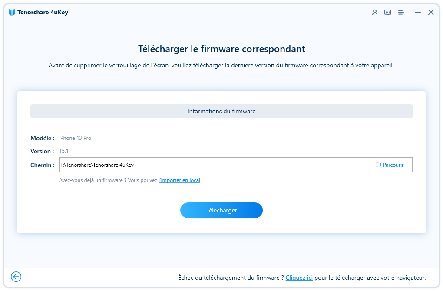Click the "Télécharger le firmware correspondant" title
Viewport: 443px width, 291px height.
tap(221, 49)
